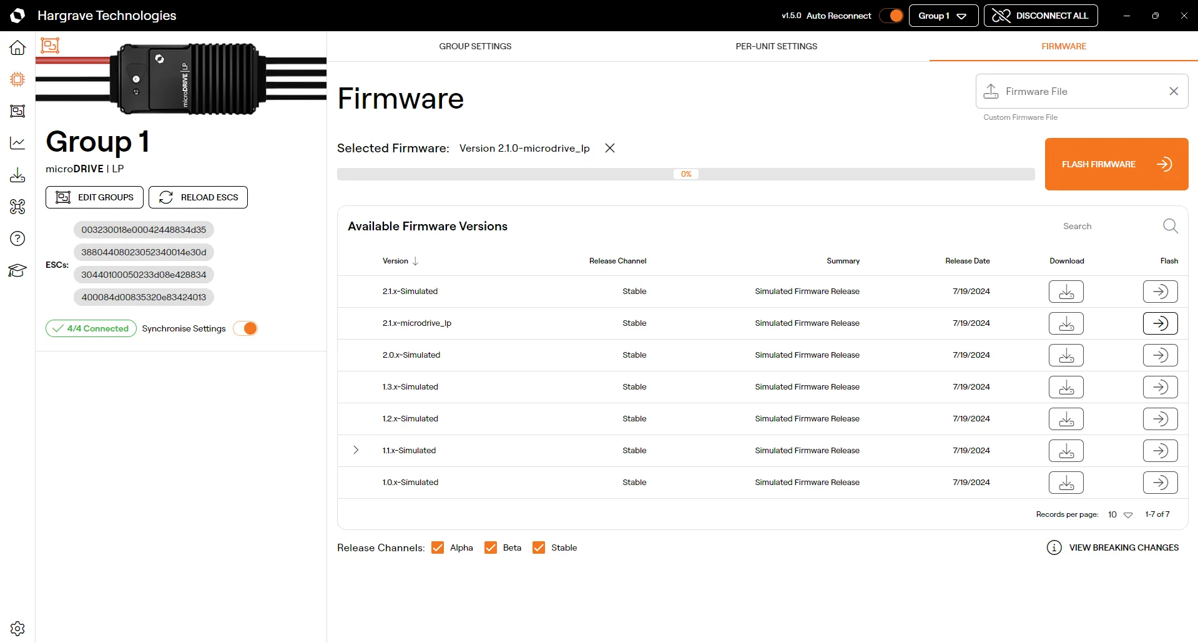Open the settings gear icon
The image size is (1198, 643).
17,628
